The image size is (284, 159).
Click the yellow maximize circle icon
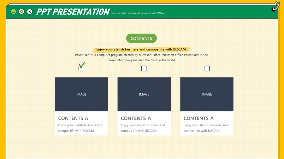click(21, 12)
